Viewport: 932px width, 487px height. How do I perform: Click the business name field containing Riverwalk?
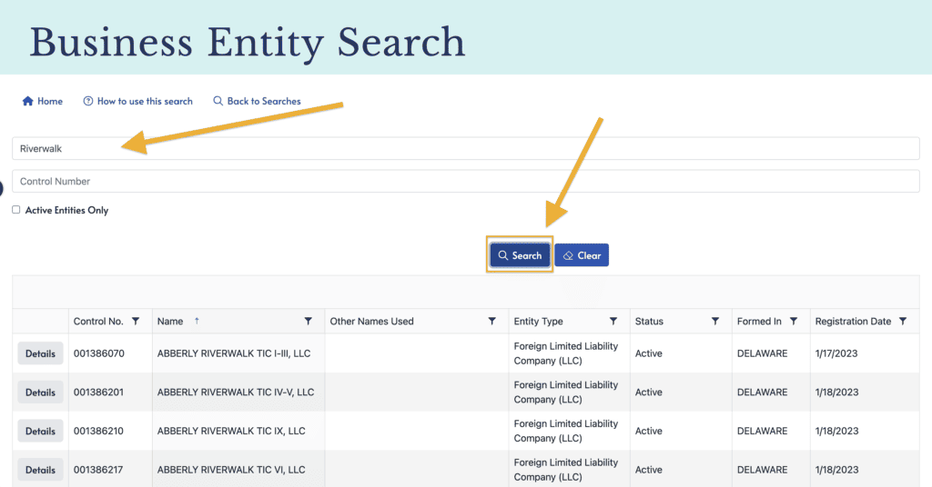tap(465, 149)
